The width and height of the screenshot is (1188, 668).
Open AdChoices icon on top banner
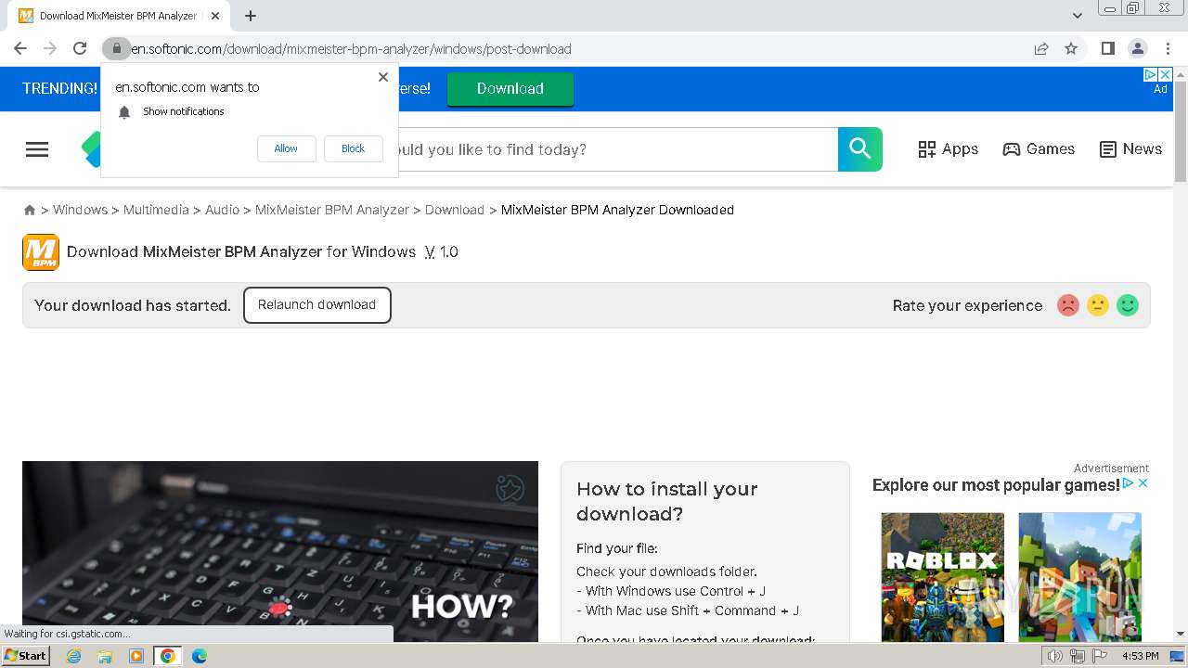[x=1151, y=74]
